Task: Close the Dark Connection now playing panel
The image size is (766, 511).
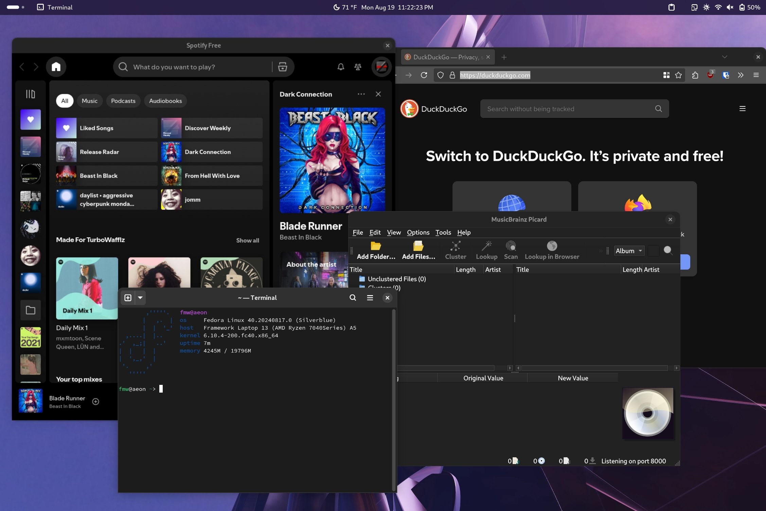Action: [378, 94]
